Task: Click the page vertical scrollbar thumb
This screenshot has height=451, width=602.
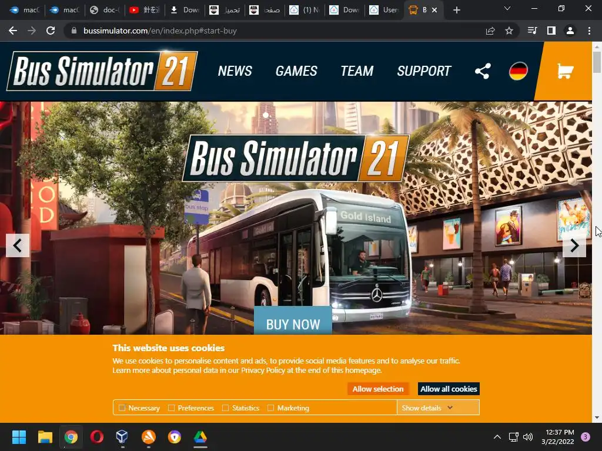Action: 597,61
